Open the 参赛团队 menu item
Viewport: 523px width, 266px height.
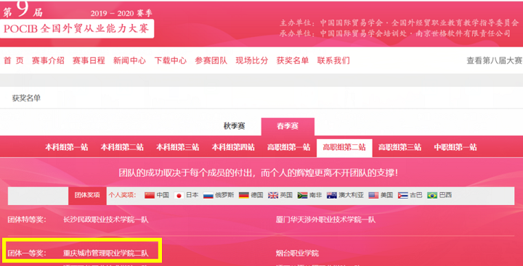tap(211, 61)
